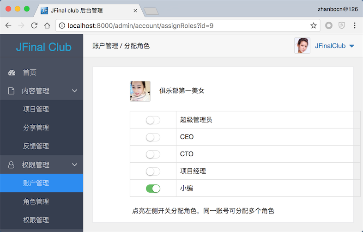Screen dimensions: 363x232
Task: Turn on the CEO role switch
Action: point(153,137)
